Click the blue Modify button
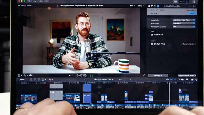Image resolution: width=204 pixels, height=115 pixels. coord(192,13)
